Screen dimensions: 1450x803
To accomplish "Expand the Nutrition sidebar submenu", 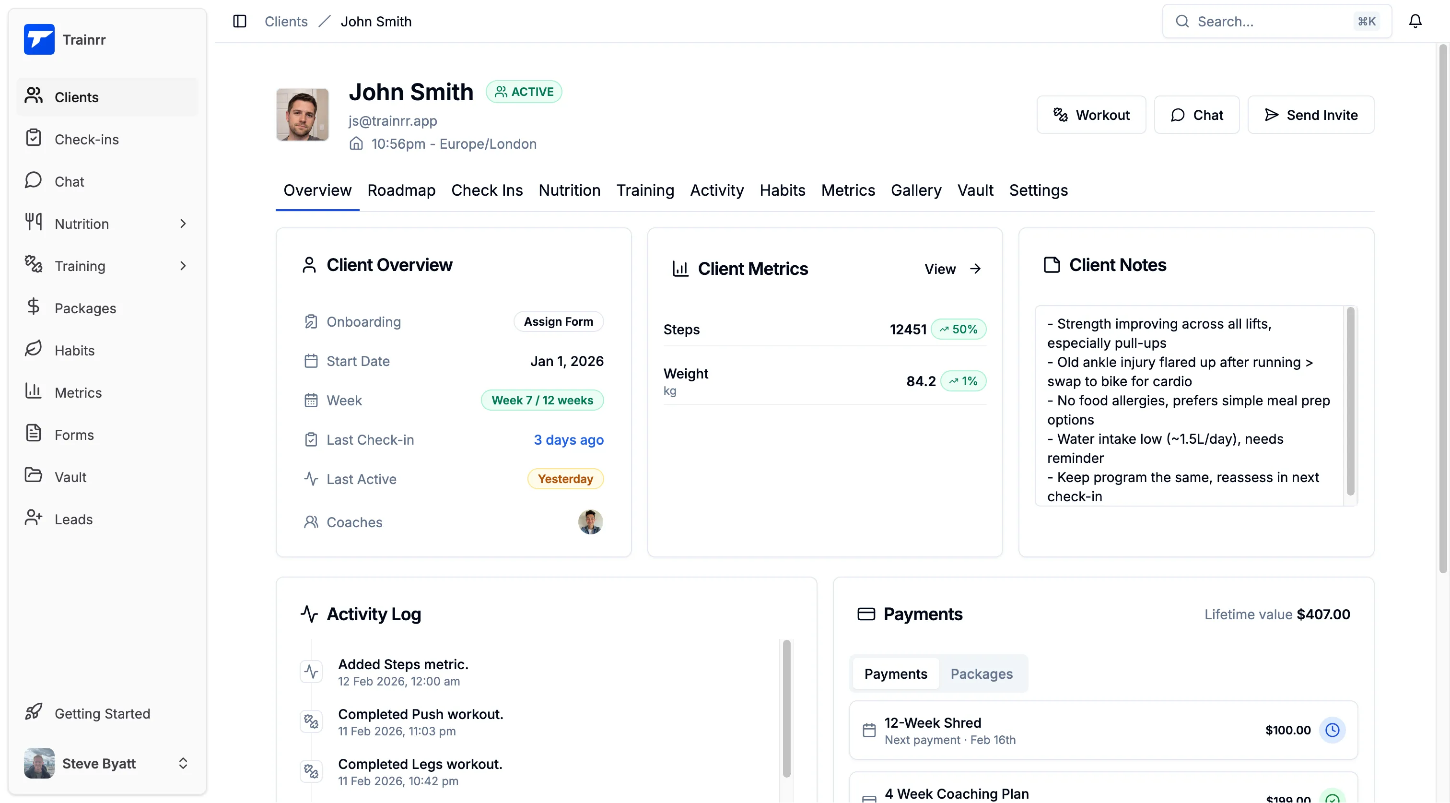I will [183, 224].
